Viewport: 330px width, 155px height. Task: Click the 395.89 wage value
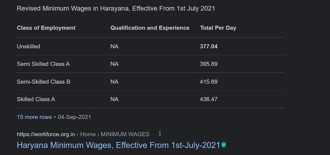tap(209, 64)
